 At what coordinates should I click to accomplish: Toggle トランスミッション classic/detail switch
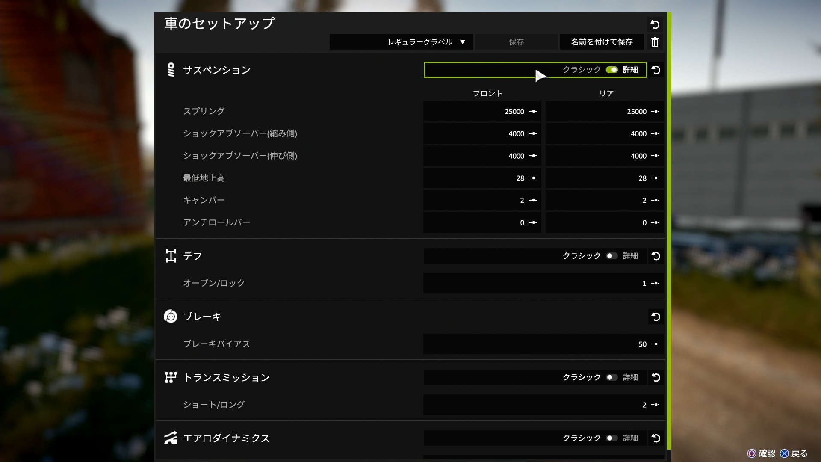coord(611,377)
